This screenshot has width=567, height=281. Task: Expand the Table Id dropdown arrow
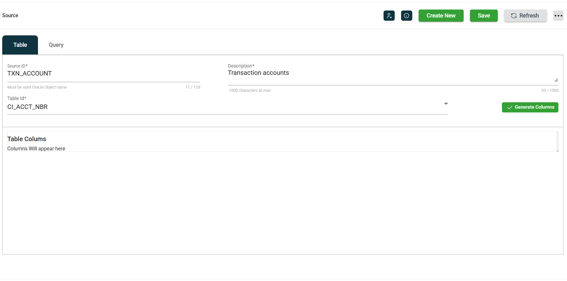pyautogui.click(x=446, y=104)
